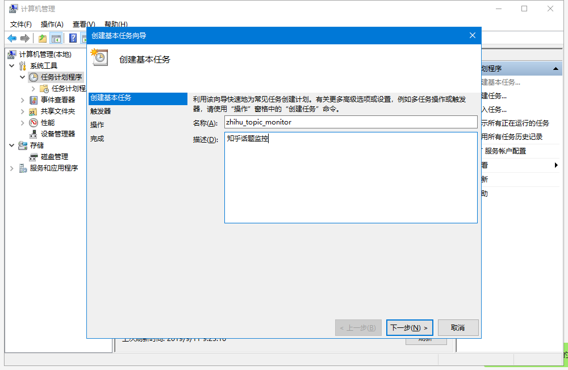Image resolution: width=568 pixels, height=370 pixels.
Task: Select the 性能 icon in the sidebar
Action: point(32,123)
